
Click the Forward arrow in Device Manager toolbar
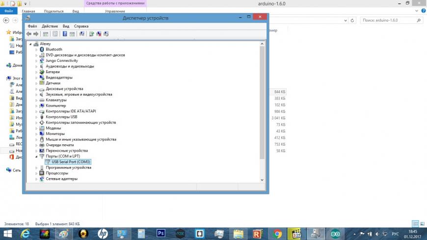36,34
